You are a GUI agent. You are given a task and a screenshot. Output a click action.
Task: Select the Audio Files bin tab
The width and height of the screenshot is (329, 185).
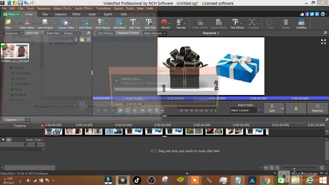pos(52,33)
